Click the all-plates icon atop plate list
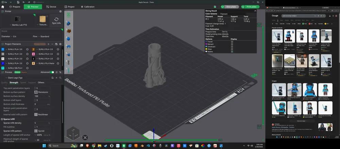Screen dimensions: 340x149 click(x=69, y=15)
